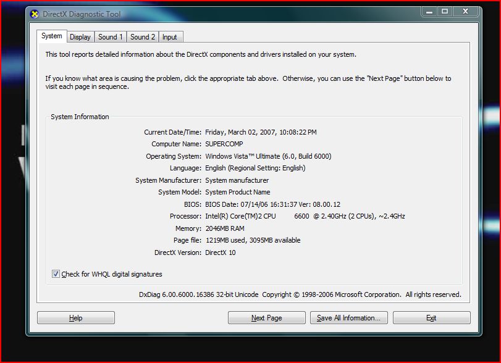
Task: Switch to the System tab
Action: tap(52, 36)
